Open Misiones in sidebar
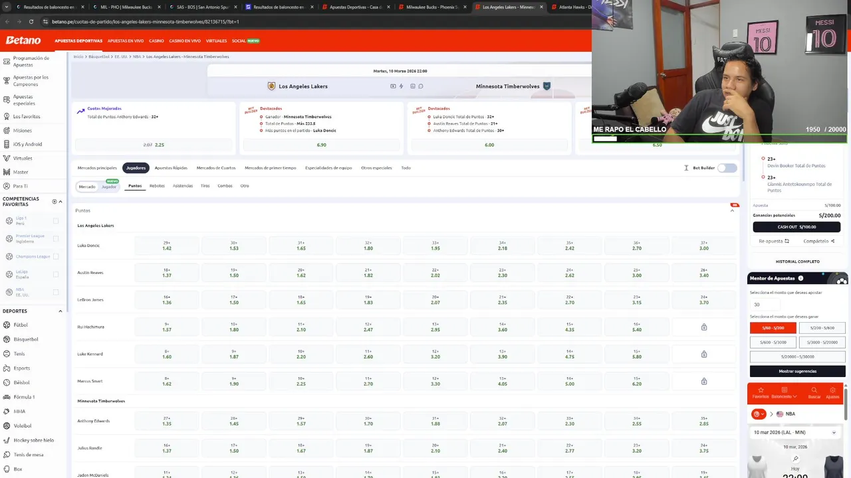This screenshot has height=478, width=851. (x=22, y=131)
